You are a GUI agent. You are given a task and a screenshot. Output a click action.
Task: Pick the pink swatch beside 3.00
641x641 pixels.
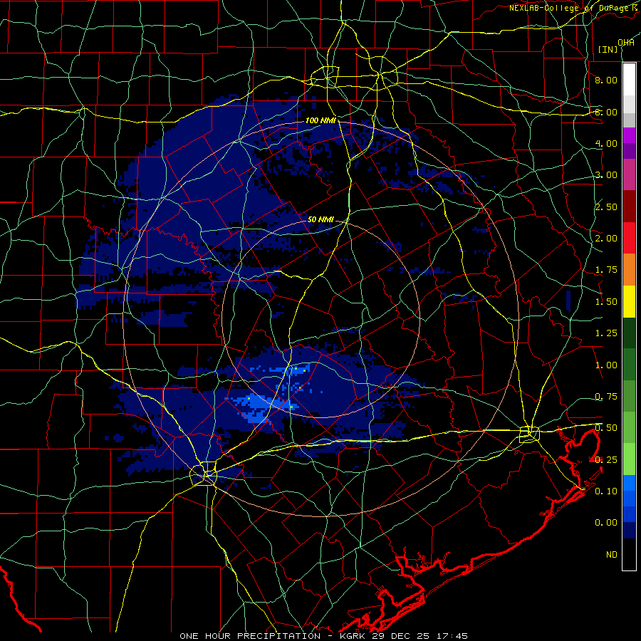pos(629,174)
